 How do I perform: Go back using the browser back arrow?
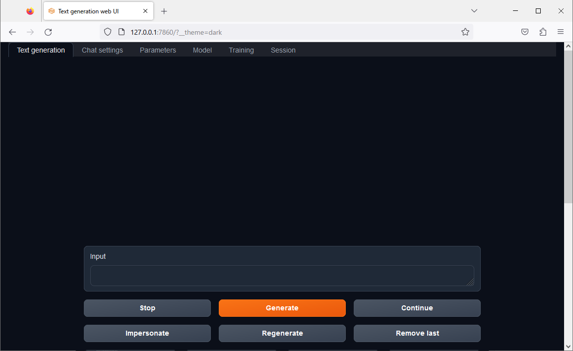click(12, 32)
